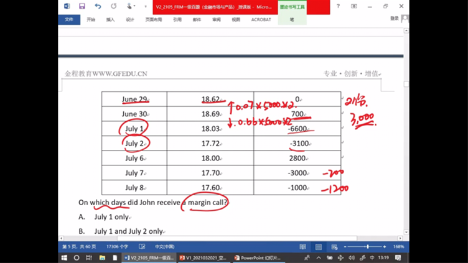Screen dimensions: 468x263
Task: Switch to the 开始 (Home) ribbon tab
Action: tap(91, 19)
